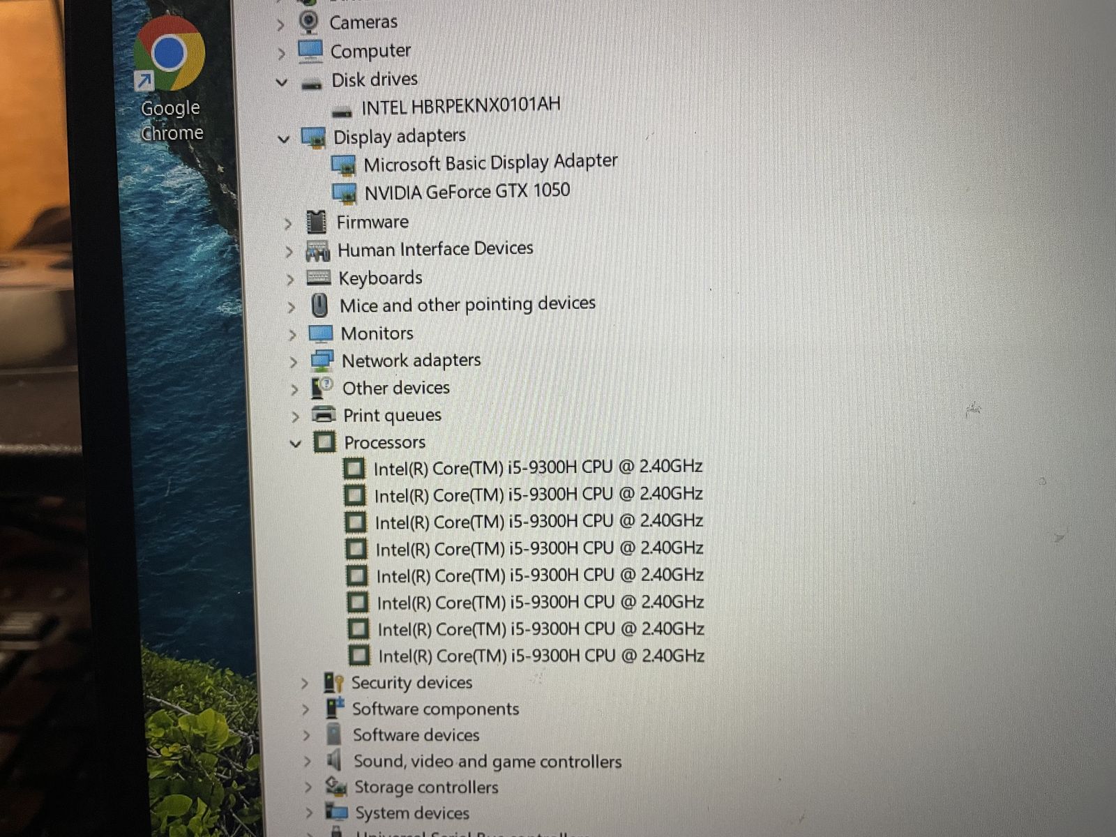The image size is (1116, 837).
Task: Click the Firmware chip icon
Action: [x=316, y=223]
